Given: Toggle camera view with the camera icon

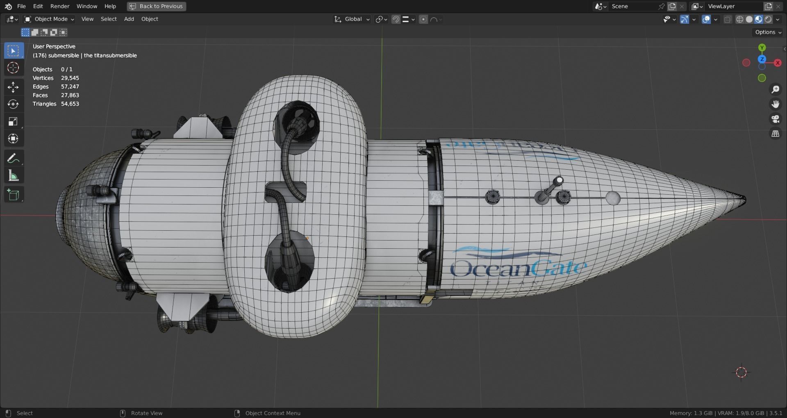Looking at the screenshot, I should [776, 119].
